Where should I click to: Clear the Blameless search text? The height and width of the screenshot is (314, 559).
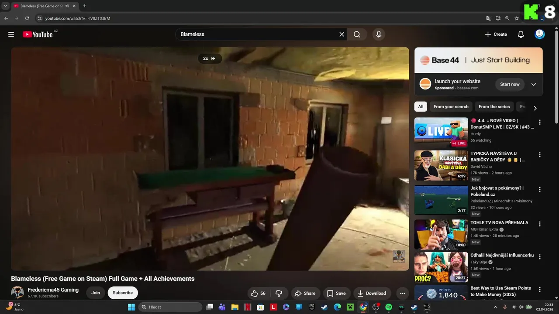(342, 34)
